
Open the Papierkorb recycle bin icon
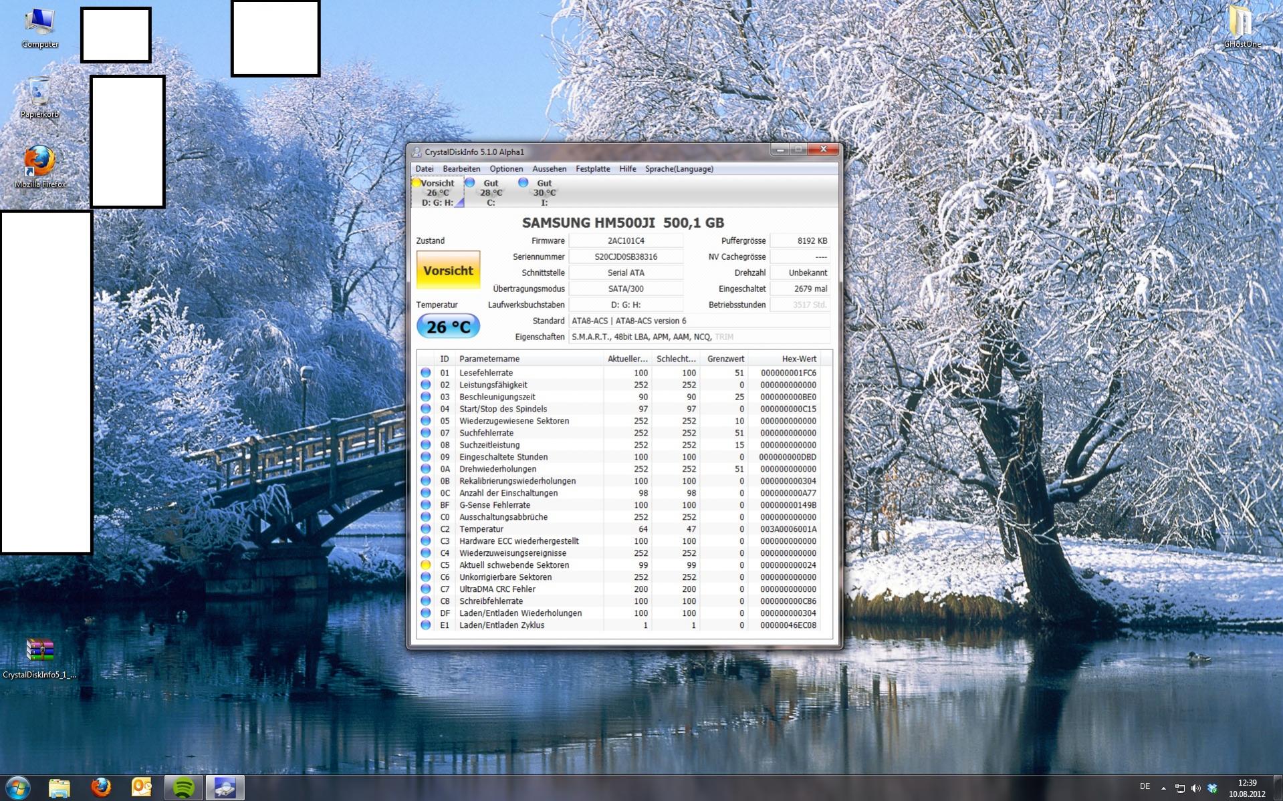39,98
